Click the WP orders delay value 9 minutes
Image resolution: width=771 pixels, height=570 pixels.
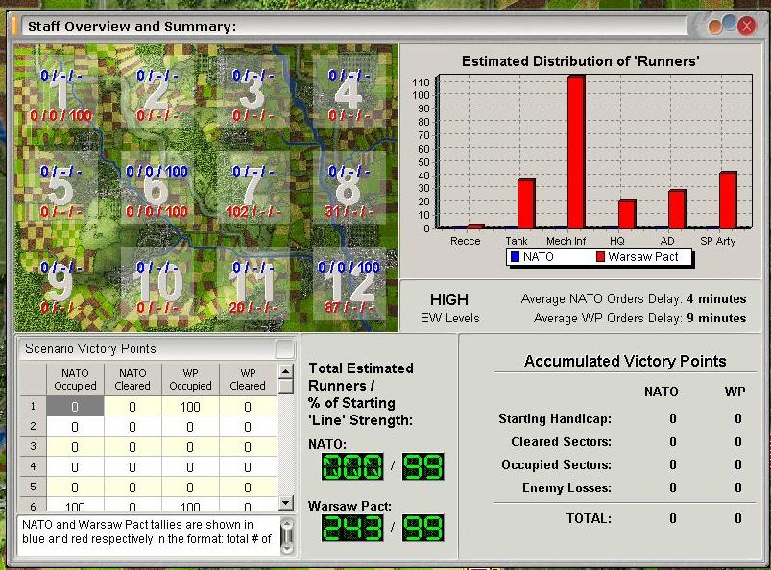coord(716,318)
